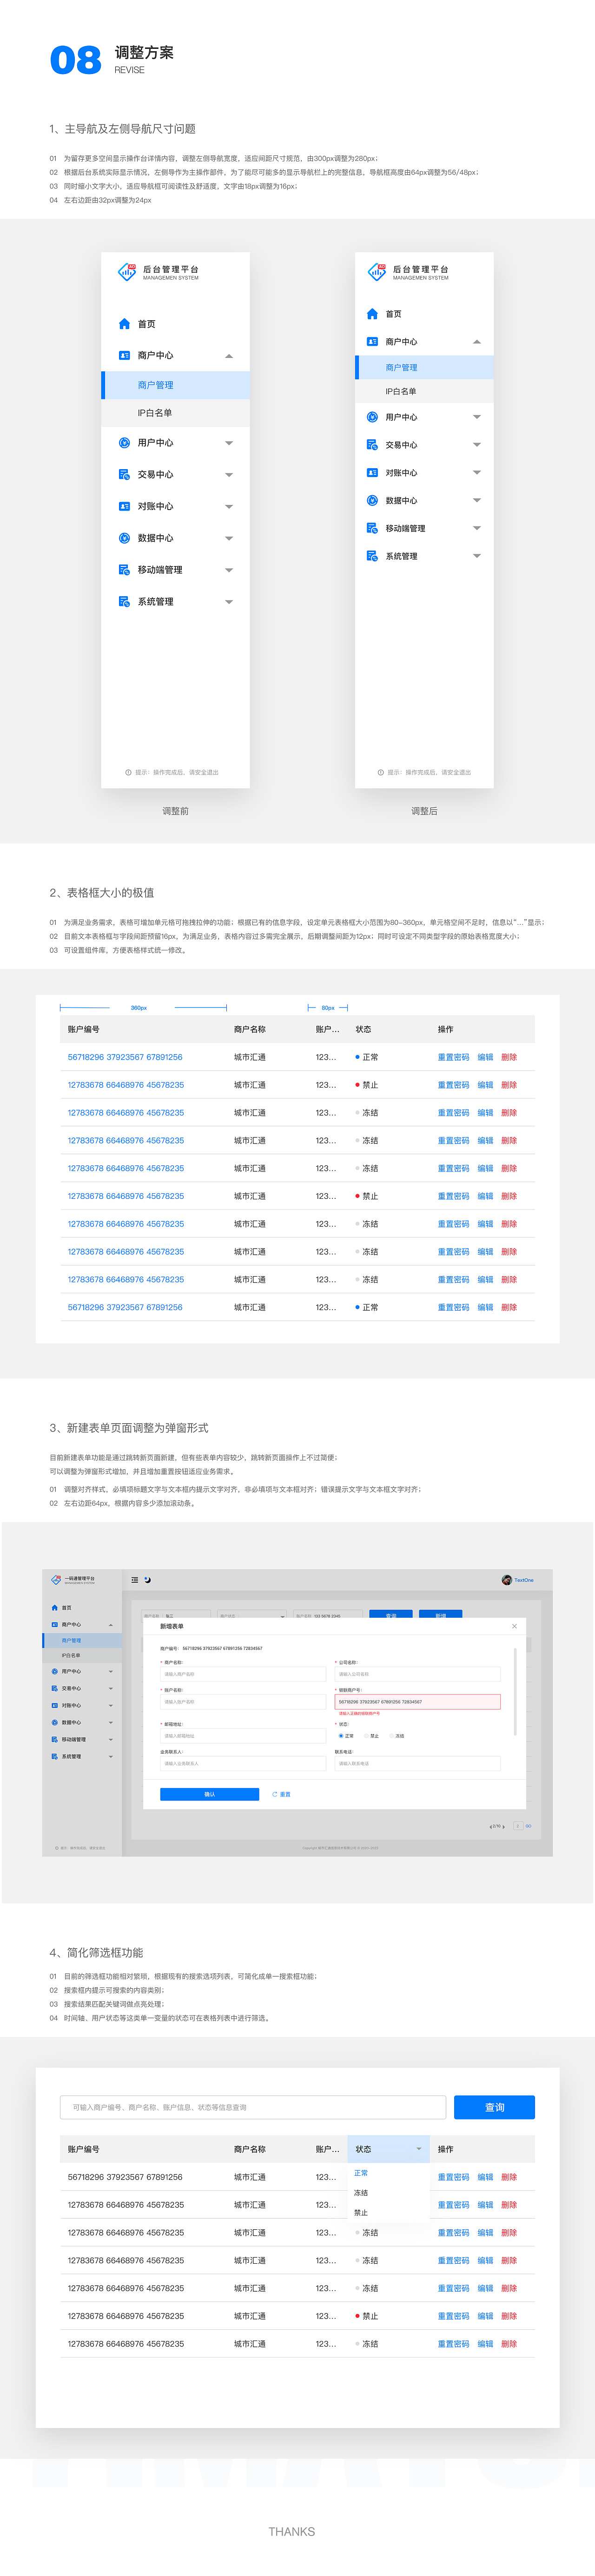The width and height of the screenshot is (595, 2576).
Task: Click the 重置 link in 新增表单
Action: [282, 1795]
